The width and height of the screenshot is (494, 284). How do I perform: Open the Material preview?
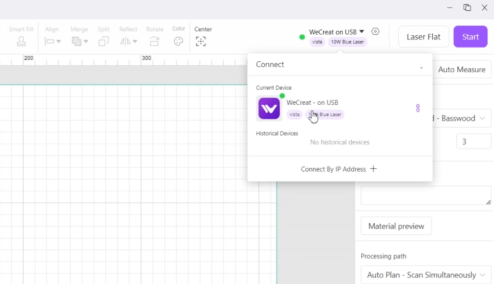396,226
